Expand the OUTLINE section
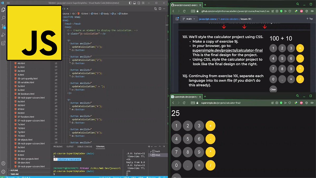Screen dimensions: 316x178 tap(14, 170)
